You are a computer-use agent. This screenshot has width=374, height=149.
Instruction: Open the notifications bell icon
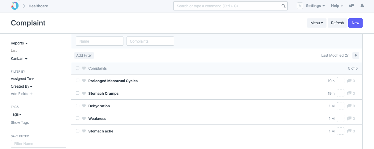pyautogui.click(x=362, y=6)
